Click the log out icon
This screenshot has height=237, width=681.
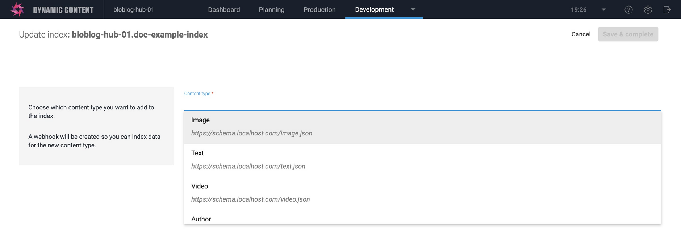pyautogui.click(x=667, y=10)
